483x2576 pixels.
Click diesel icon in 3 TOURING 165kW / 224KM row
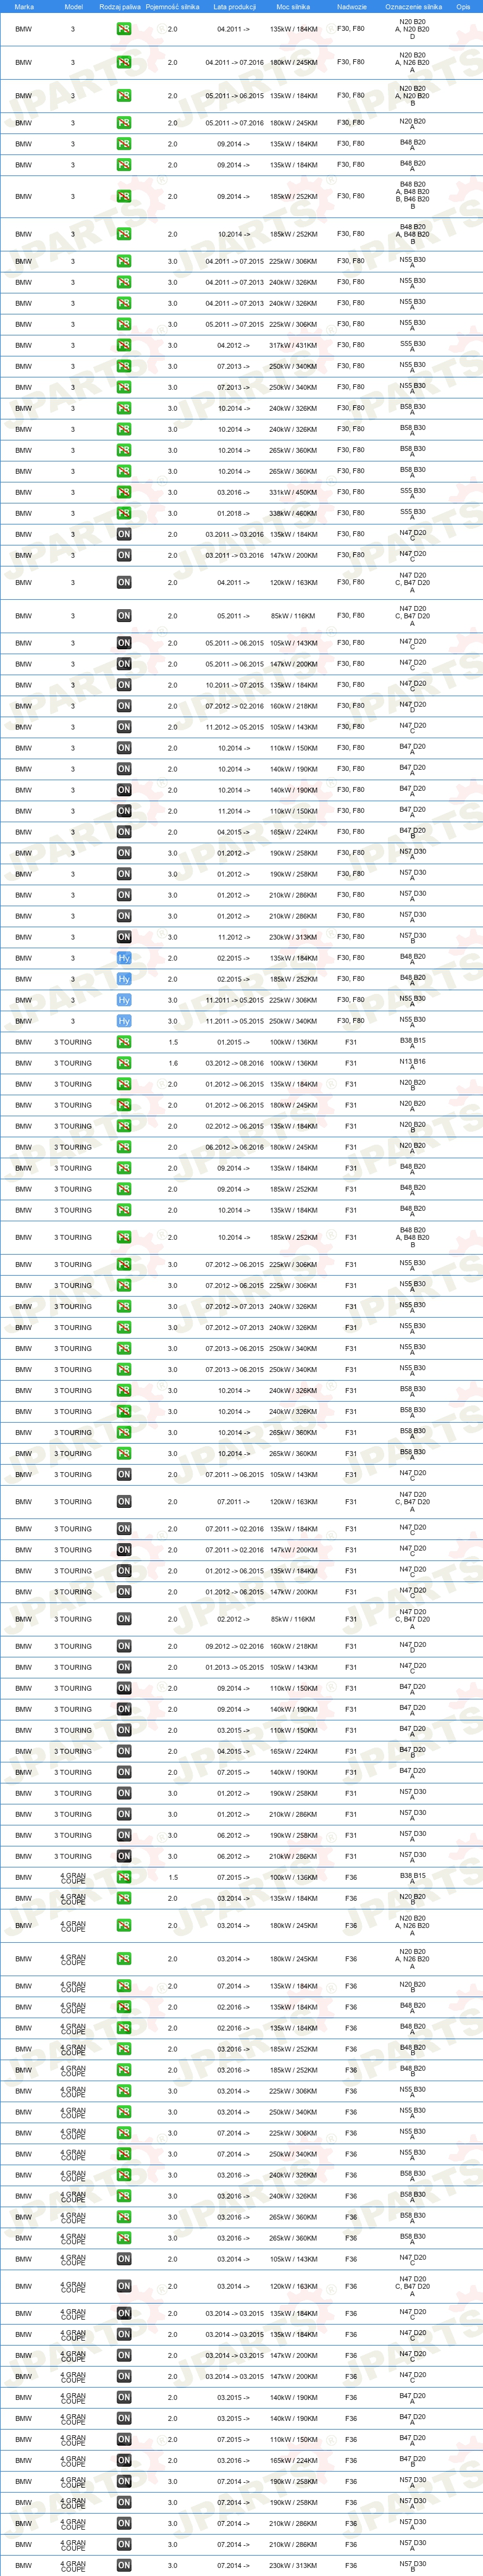coord(124,1751)
